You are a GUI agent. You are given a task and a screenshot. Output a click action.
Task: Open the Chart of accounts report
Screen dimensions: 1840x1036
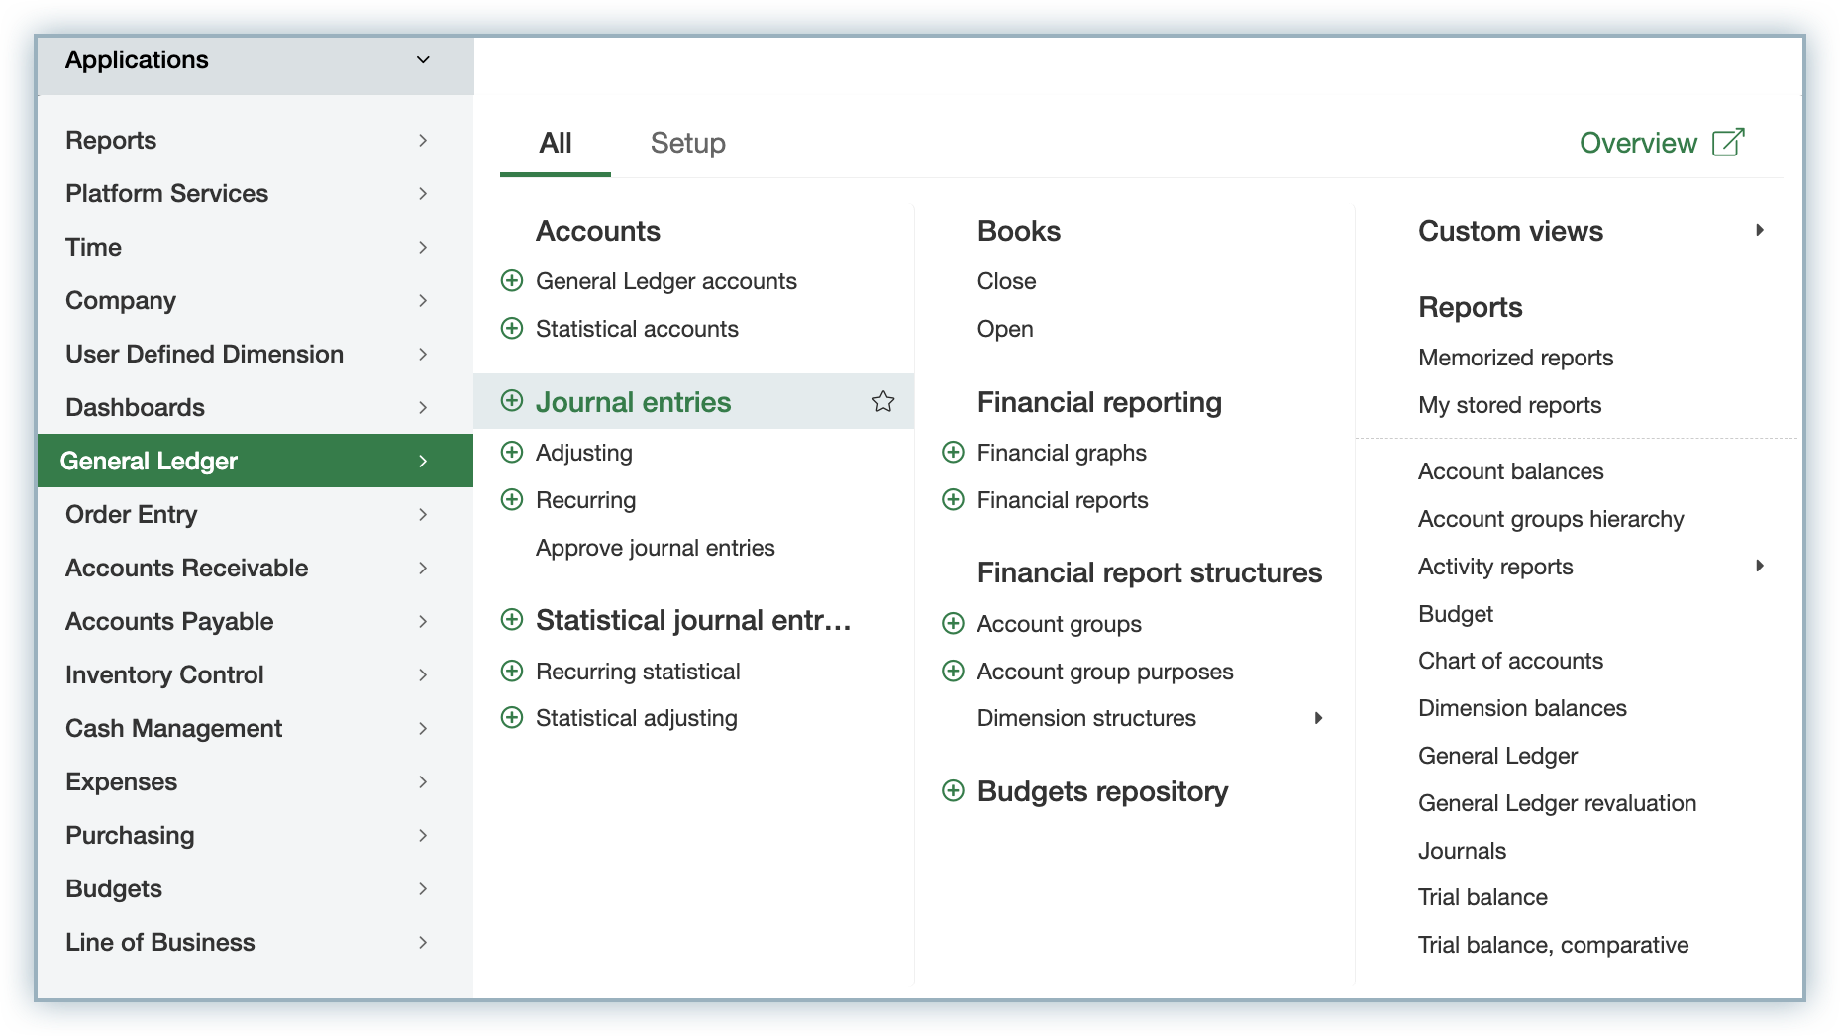1509,662
